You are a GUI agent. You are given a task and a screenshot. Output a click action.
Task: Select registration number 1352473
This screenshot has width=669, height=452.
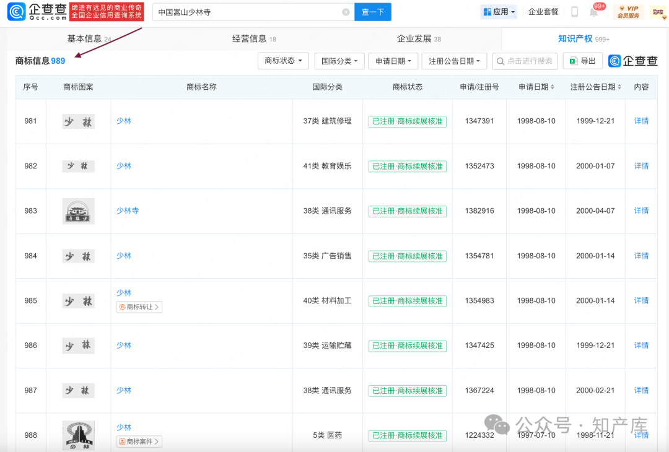[x=479, y=166]
